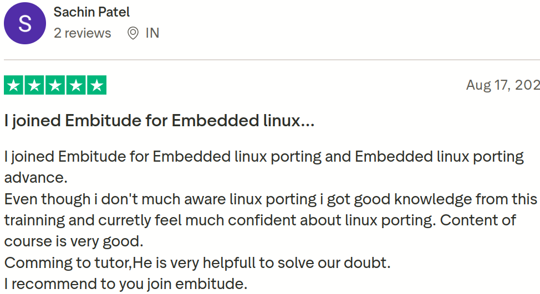This screenshot has height=294, width=540.
Task: Open Sachin Patel's reviewer profile
Action: pos(91,12)
